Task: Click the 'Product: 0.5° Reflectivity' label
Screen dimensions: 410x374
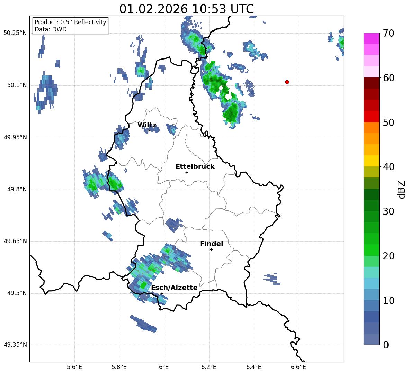Action: (x=70, y=22)
